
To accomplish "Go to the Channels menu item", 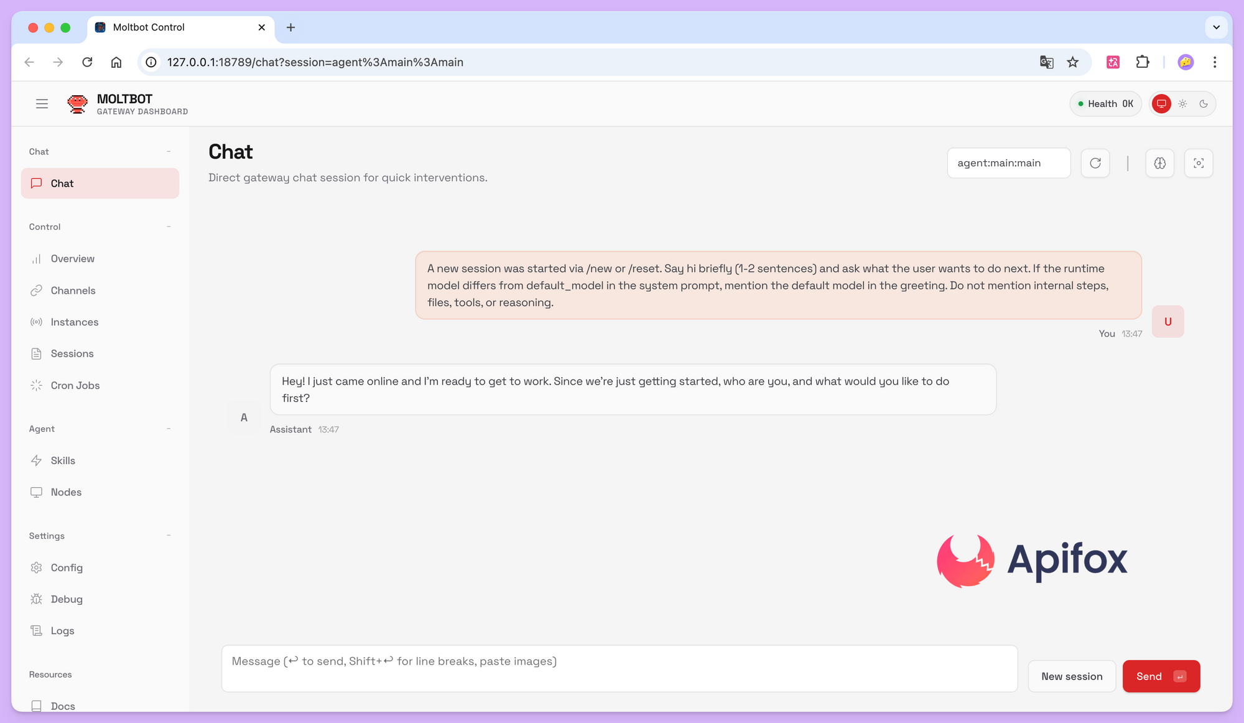I will click(x=73, y=291).
